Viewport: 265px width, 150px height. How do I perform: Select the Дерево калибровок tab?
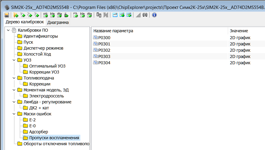pos(25,22)
